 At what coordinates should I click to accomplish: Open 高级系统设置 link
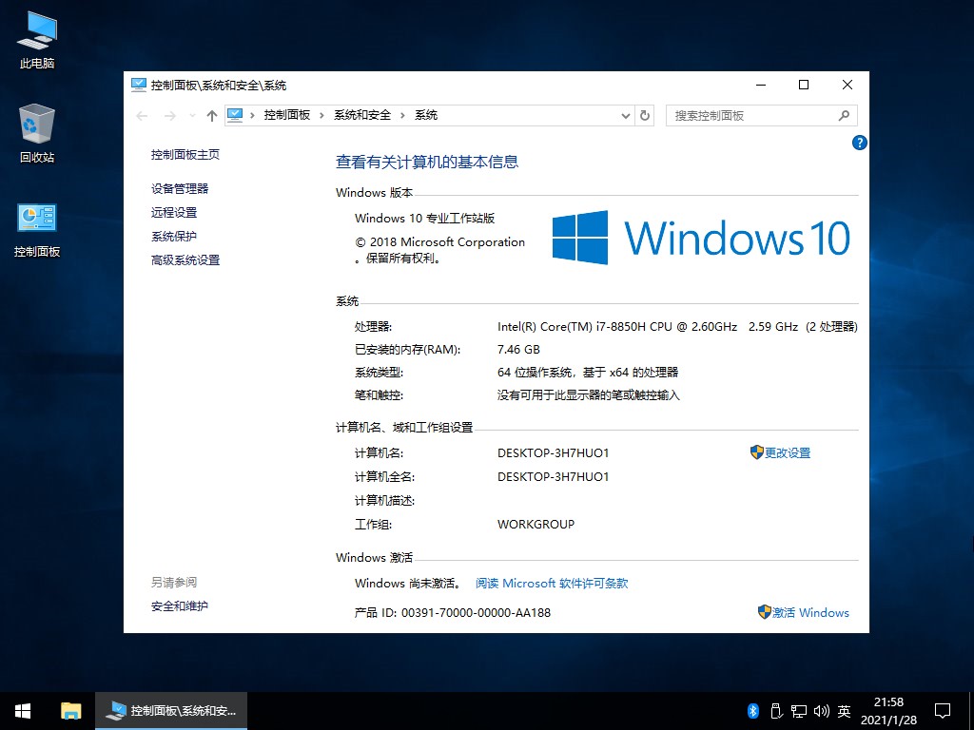point(185,260)
